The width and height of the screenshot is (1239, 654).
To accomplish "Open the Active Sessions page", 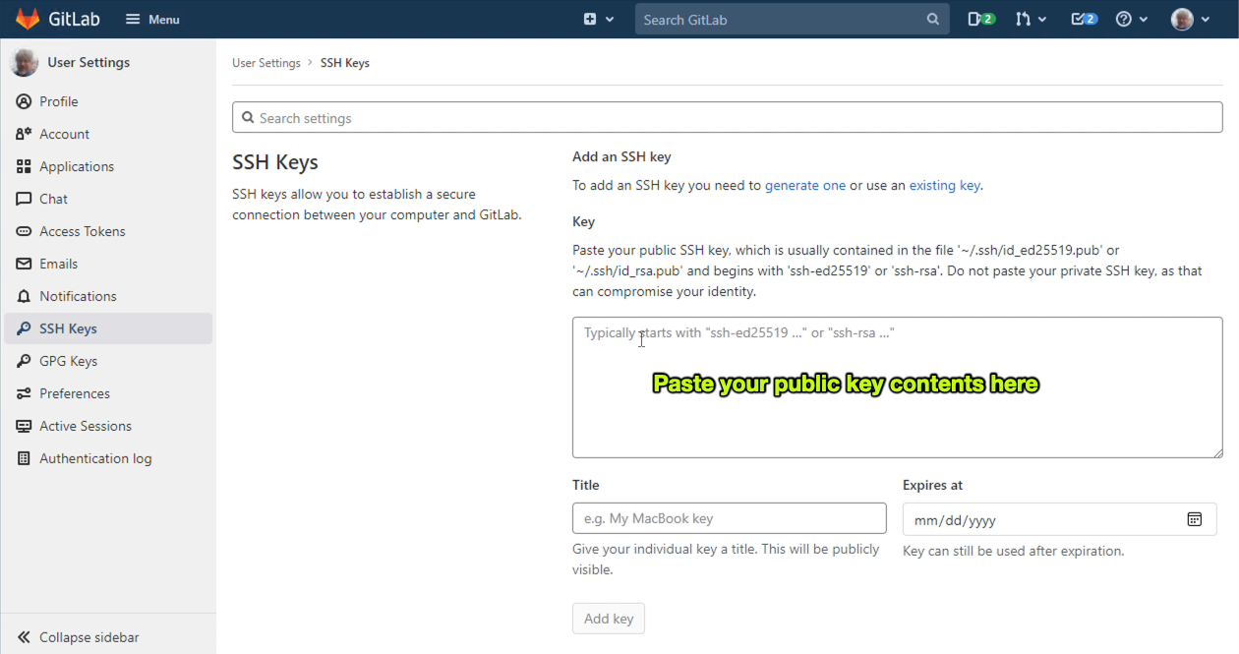I will (x=85, y=426).
